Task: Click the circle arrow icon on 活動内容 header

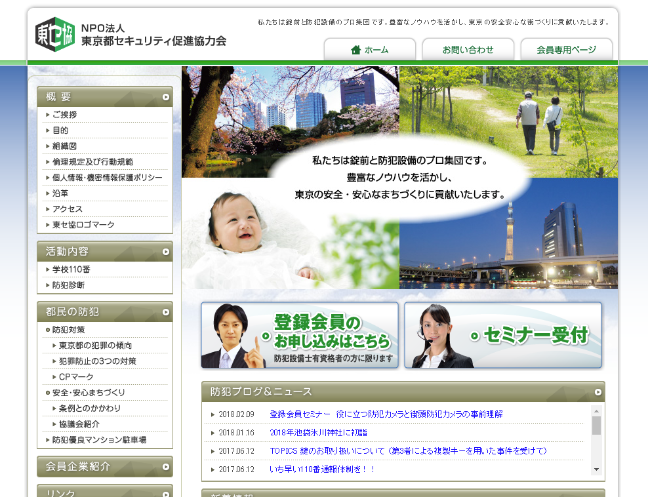Action: 166,252
